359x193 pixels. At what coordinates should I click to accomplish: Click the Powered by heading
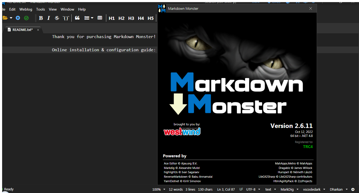[x=174, y=156]
